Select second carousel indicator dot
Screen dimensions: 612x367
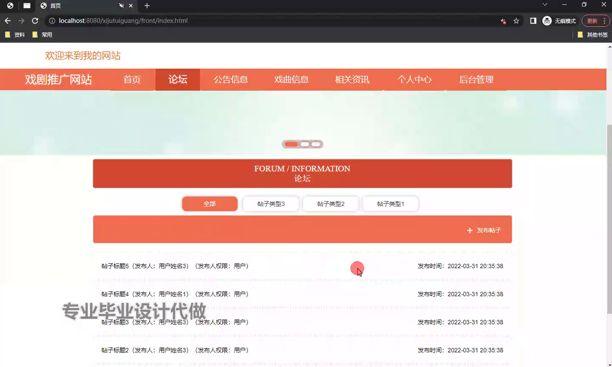305,144
